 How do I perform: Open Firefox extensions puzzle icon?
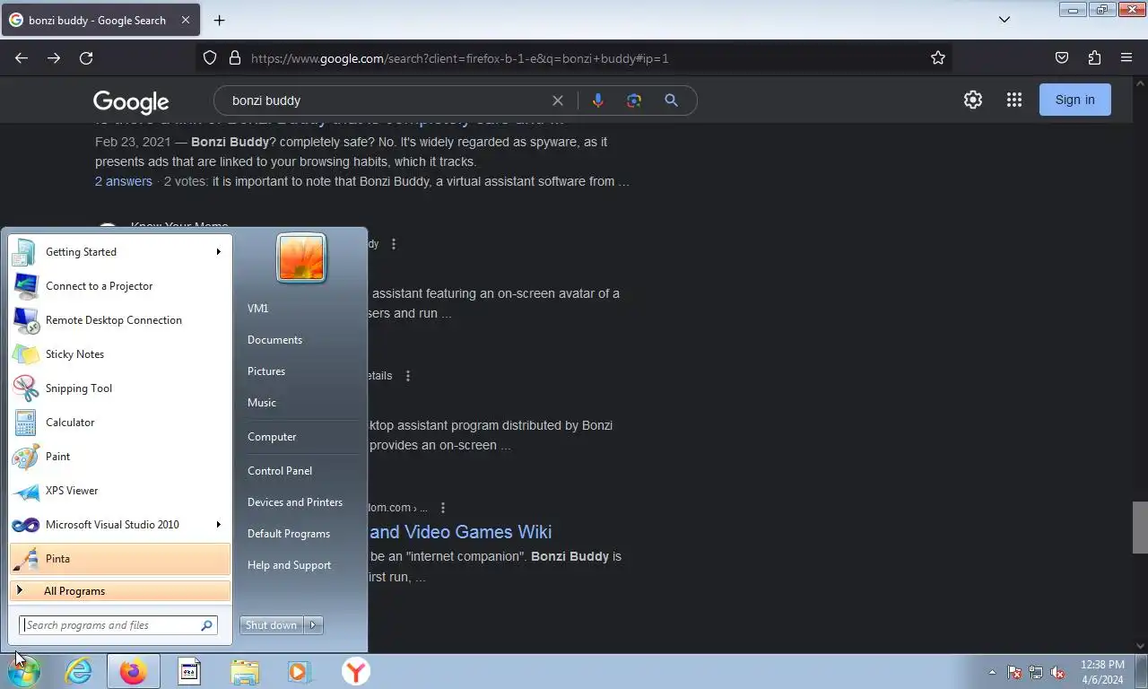point(1094,58)
